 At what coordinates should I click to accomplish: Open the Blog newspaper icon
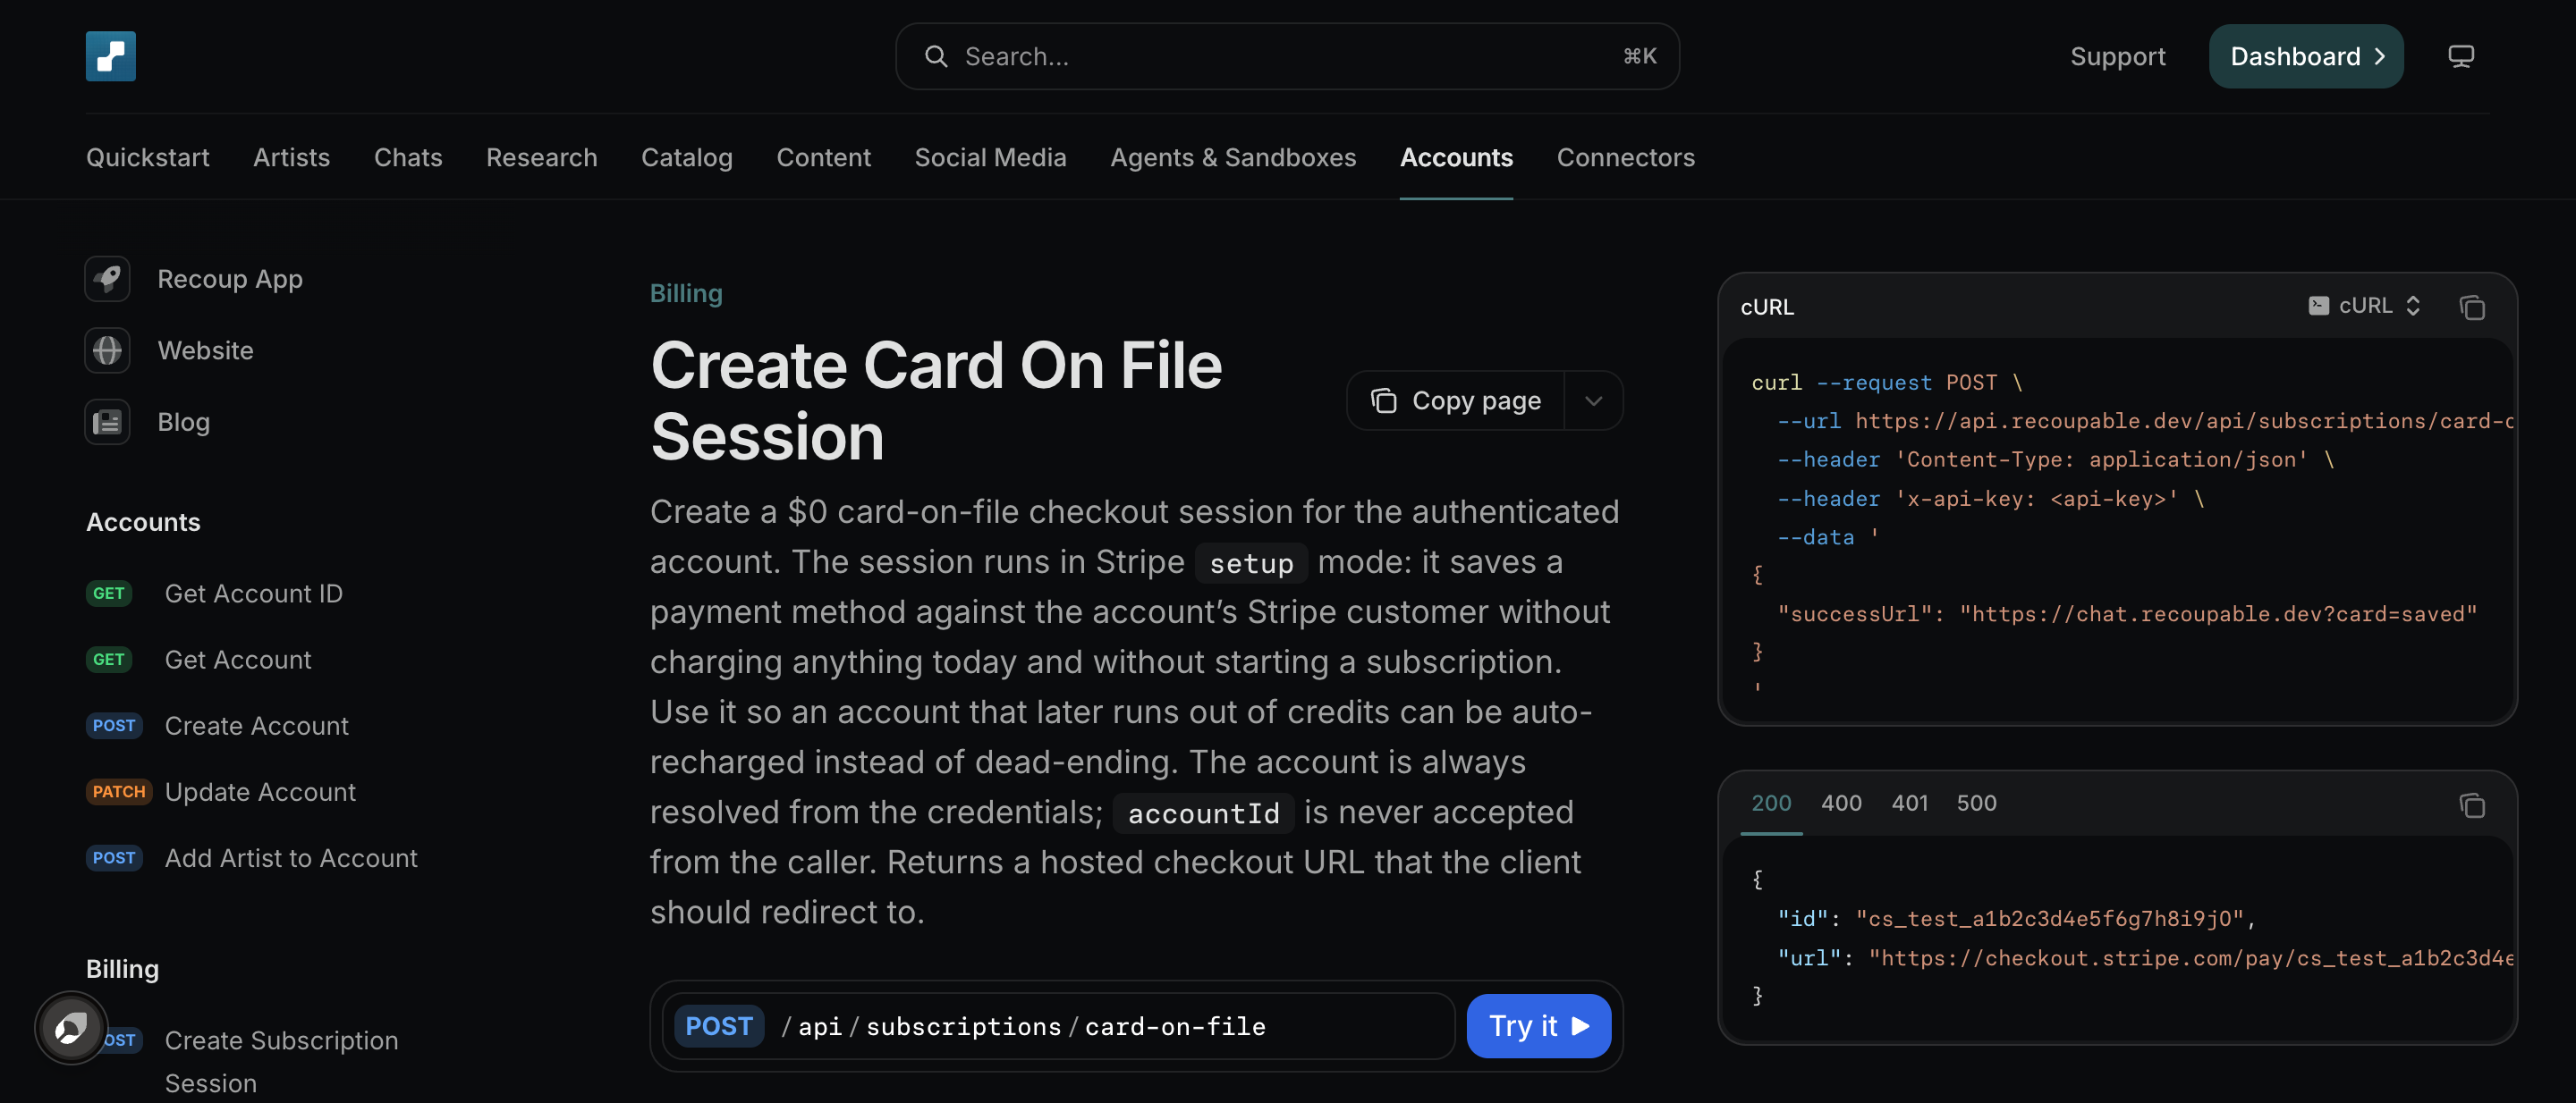tap(108, 423)
